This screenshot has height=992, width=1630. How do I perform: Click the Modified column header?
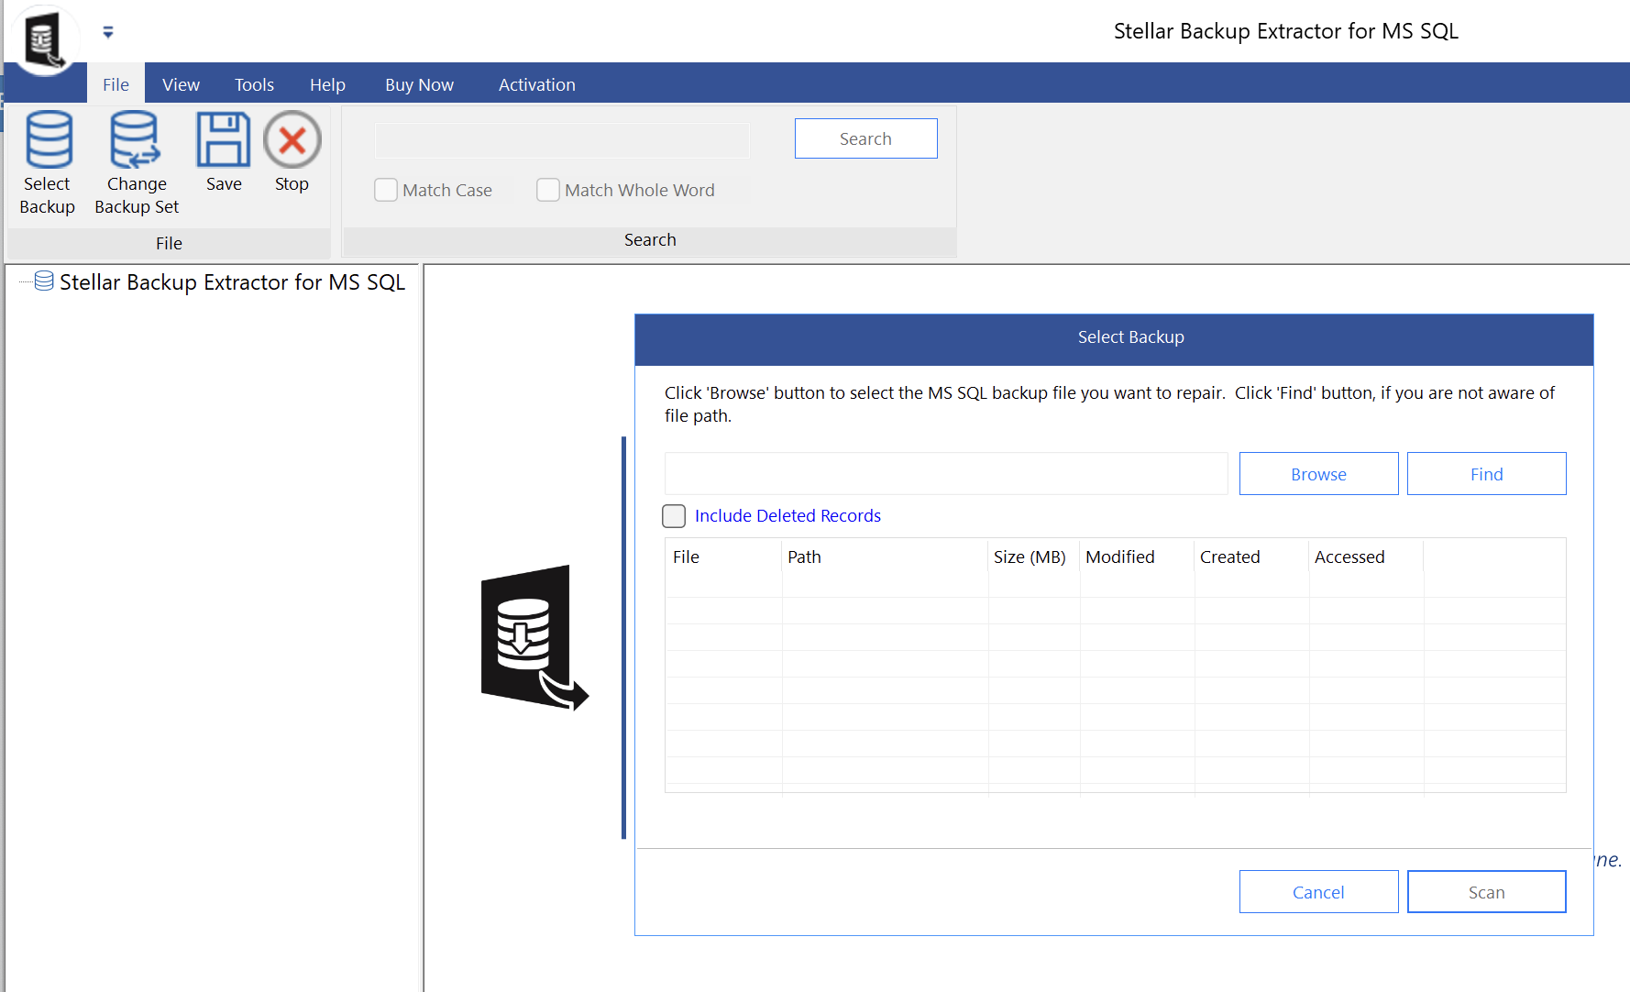[1137, 557]
